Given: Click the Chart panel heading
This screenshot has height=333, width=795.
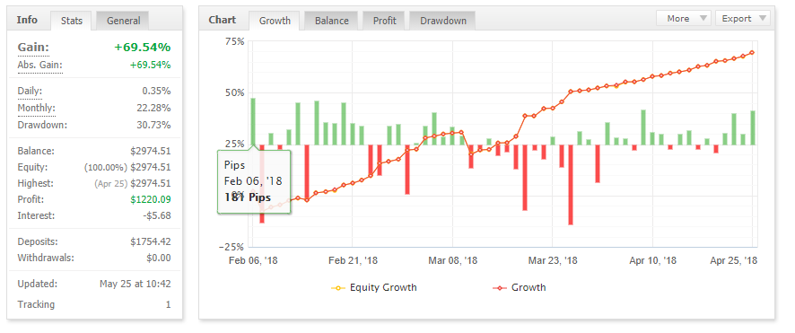Looking at the screenshot, I should pyautogui.click(x=222, y=20).
